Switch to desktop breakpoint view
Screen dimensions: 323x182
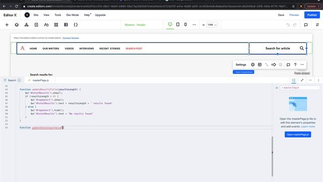tap(170, 25)
